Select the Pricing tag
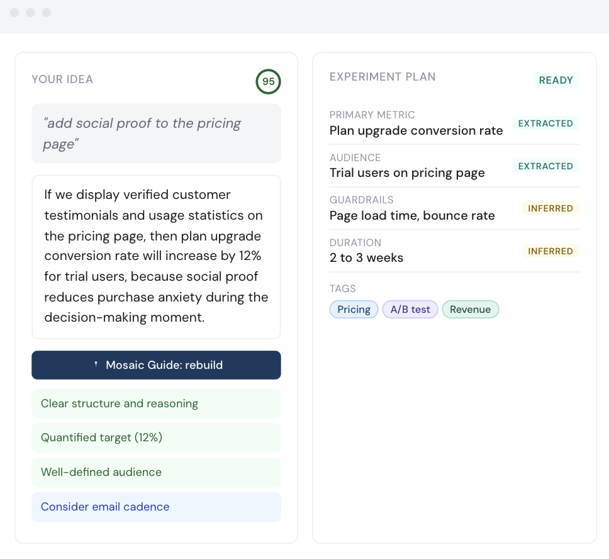 click(x=354, y=309)
